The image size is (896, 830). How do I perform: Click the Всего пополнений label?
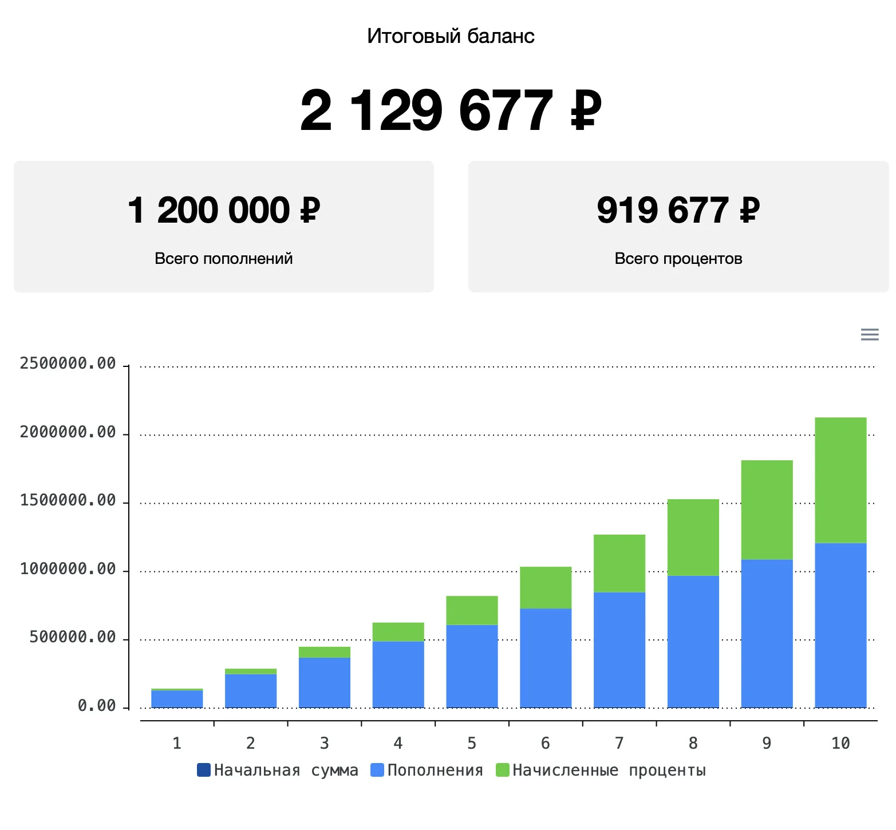point(224,259)
